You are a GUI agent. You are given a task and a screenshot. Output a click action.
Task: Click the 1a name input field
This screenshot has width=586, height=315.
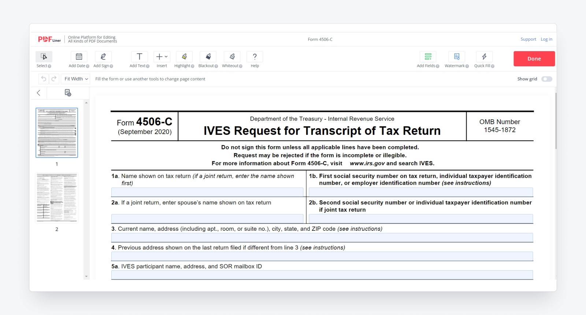coord(207,192)
